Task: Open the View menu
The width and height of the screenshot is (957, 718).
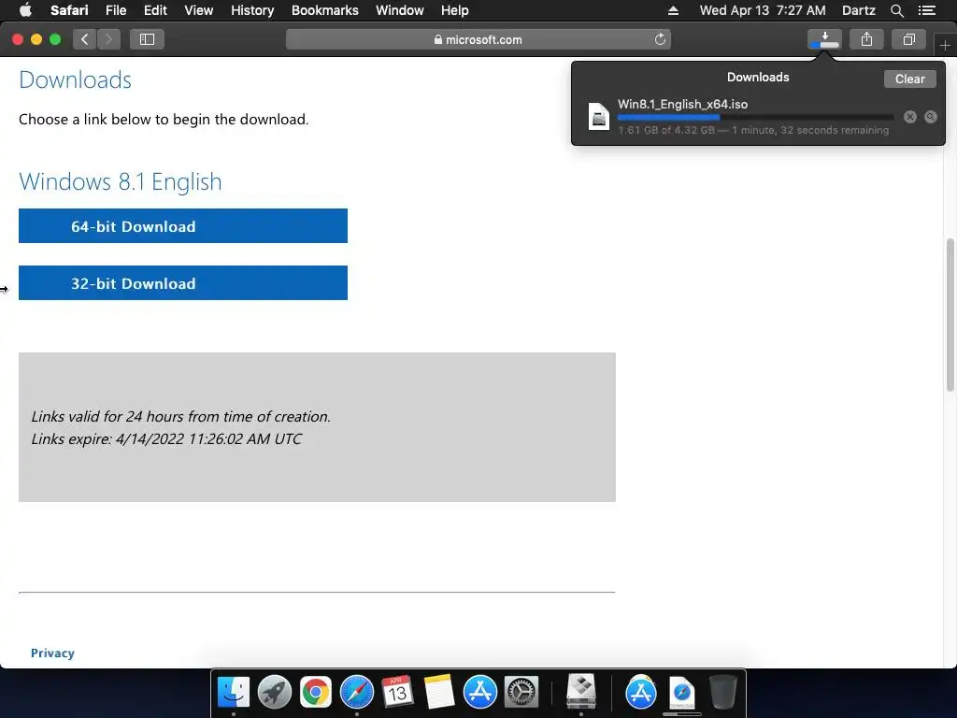Action: coord(198,10)
